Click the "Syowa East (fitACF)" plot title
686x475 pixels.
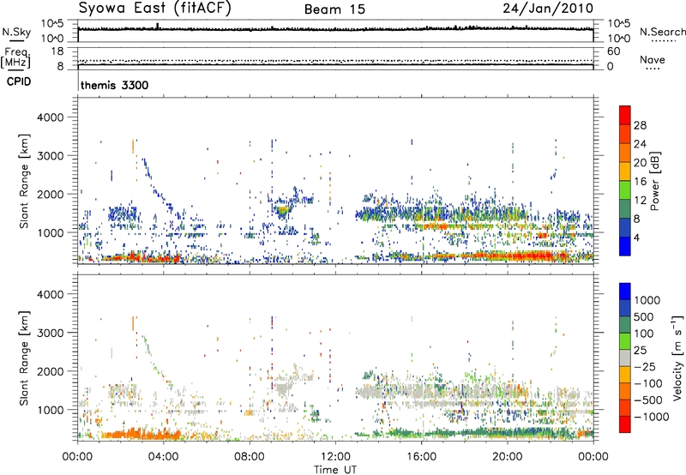point(154,9)
